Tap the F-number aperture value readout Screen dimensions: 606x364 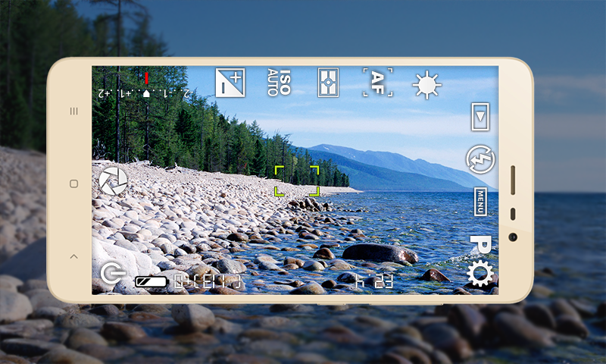375,282
